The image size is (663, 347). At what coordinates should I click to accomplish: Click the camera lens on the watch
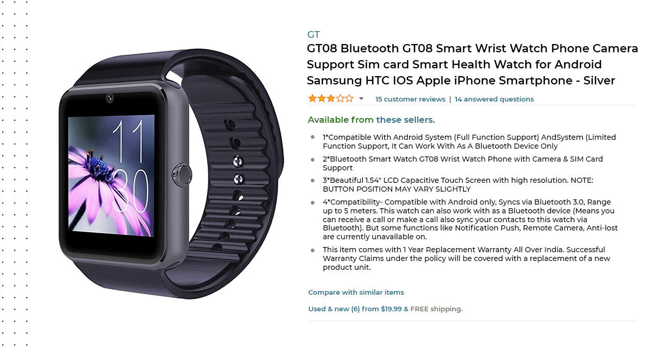(110, 98)
